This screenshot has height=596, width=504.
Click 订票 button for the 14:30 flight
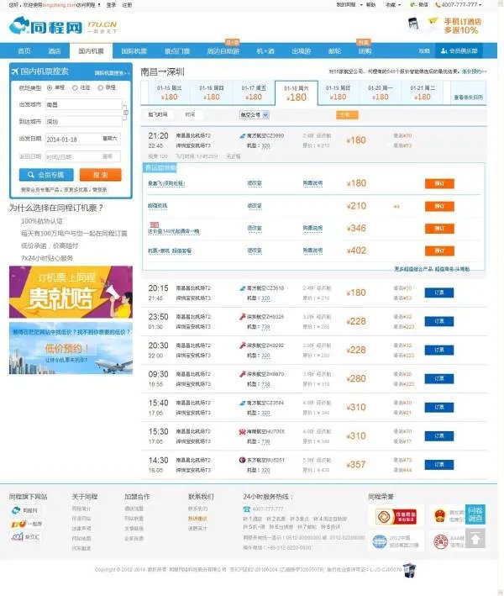point(439,465)
